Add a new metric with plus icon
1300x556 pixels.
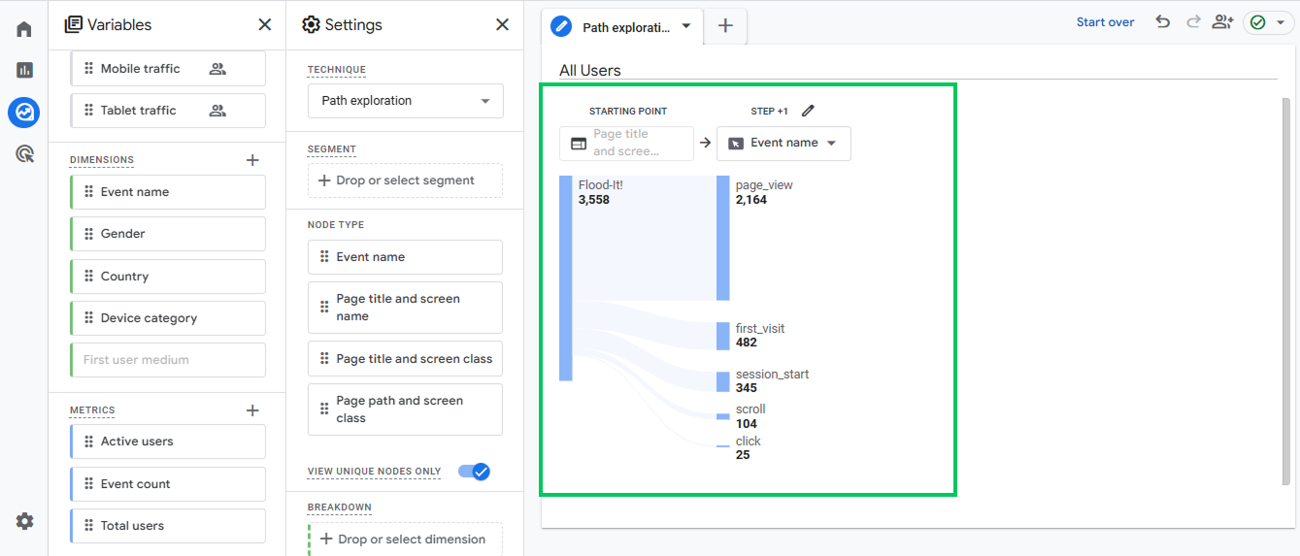click(x=252, y=410)
